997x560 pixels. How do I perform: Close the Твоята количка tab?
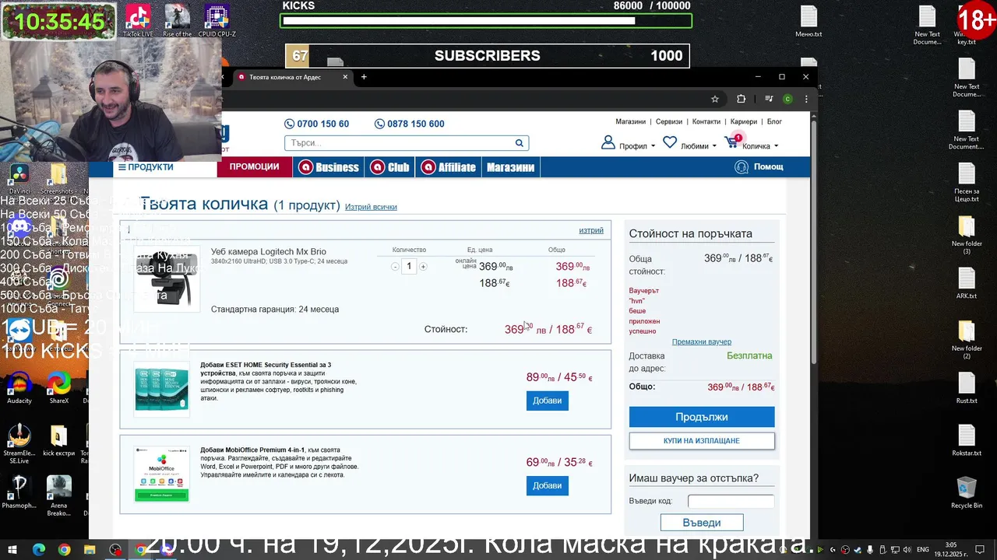click(346, 77)
